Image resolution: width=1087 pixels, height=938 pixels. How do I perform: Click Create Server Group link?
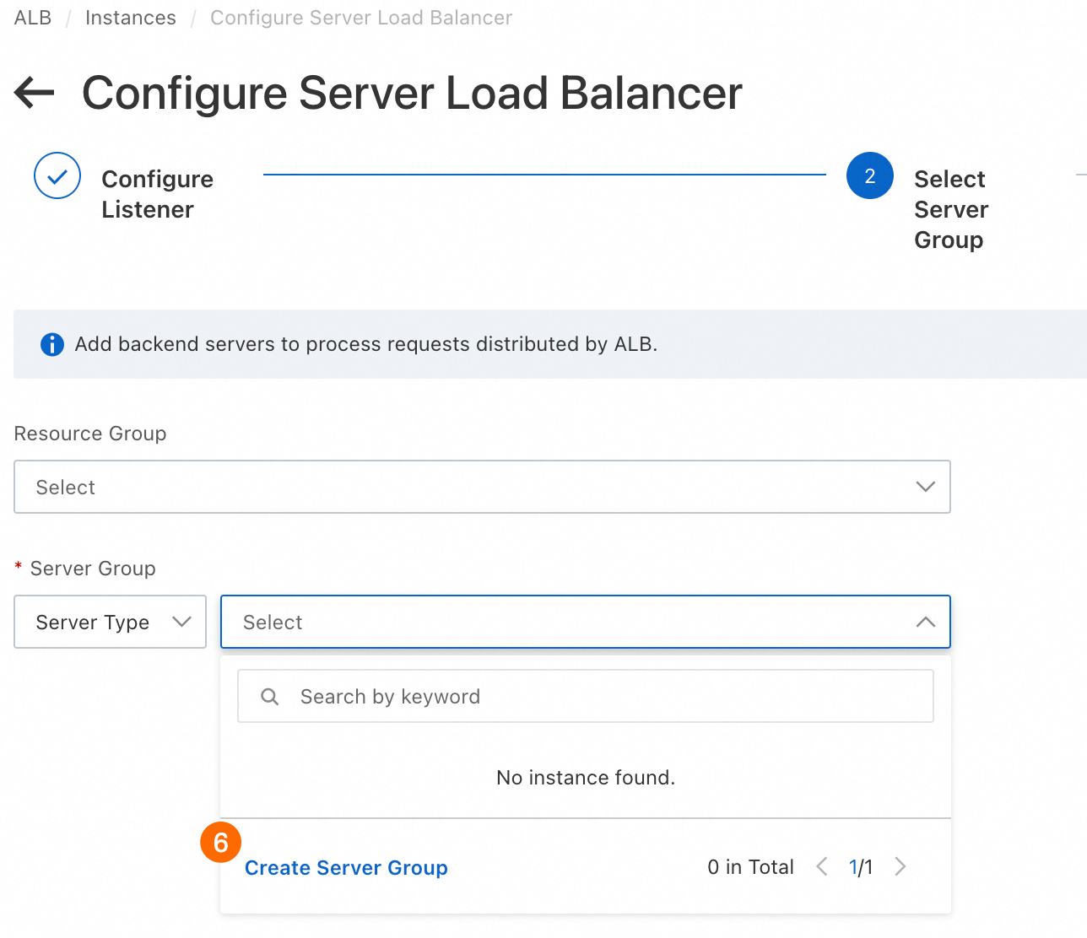(x=346, y=868)
